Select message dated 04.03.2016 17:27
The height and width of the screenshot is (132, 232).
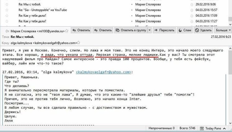[207, 21]
